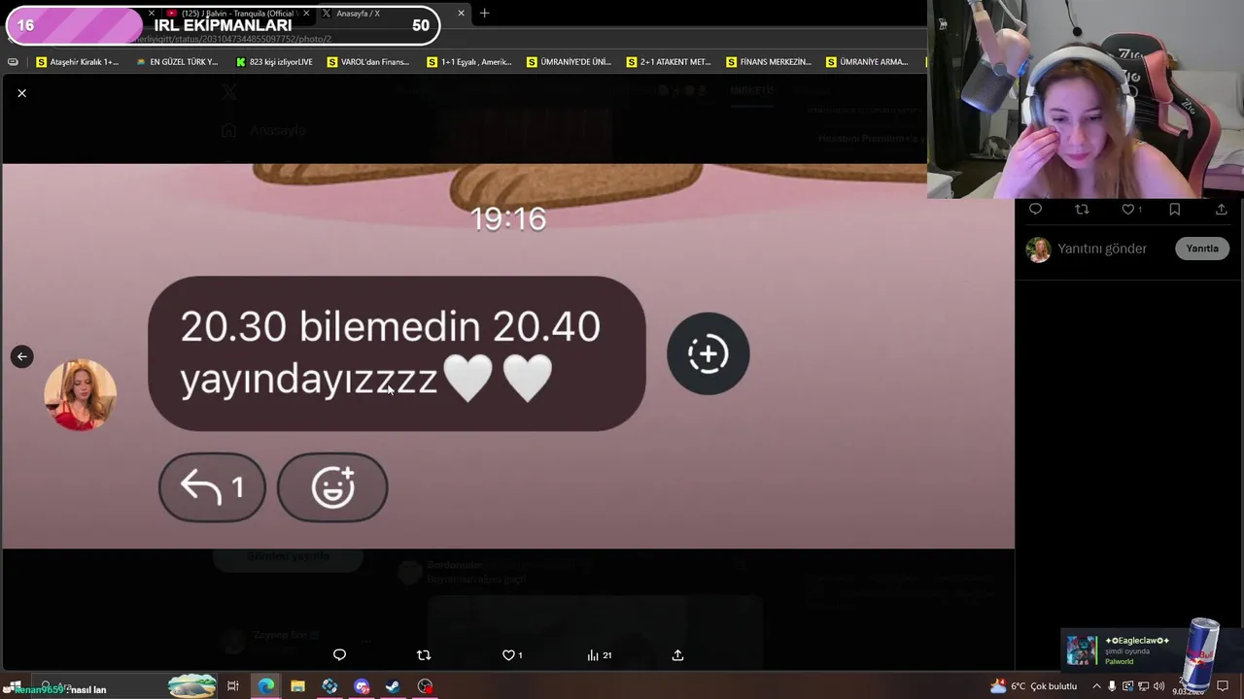Viewport: 1244px width, 699px height.
Task: Click the blue hexagon app icon on the taskbar
Action: pyautogui.click(x=329, y=686)
